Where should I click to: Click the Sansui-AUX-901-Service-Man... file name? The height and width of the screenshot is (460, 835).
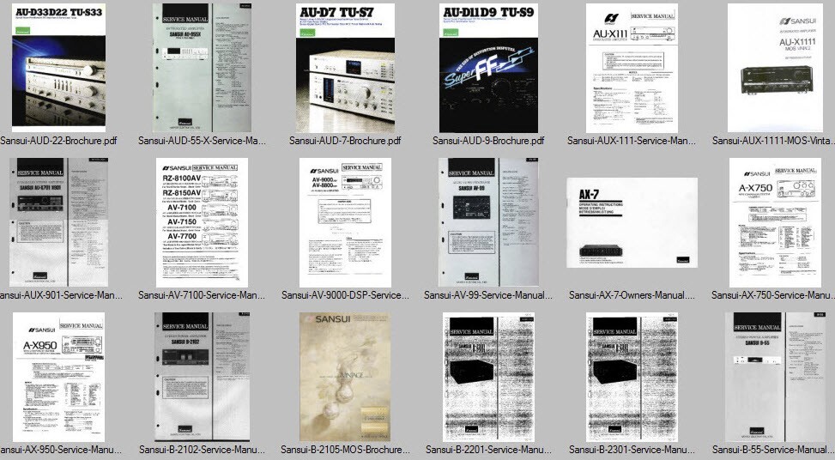tap(61, 295)
